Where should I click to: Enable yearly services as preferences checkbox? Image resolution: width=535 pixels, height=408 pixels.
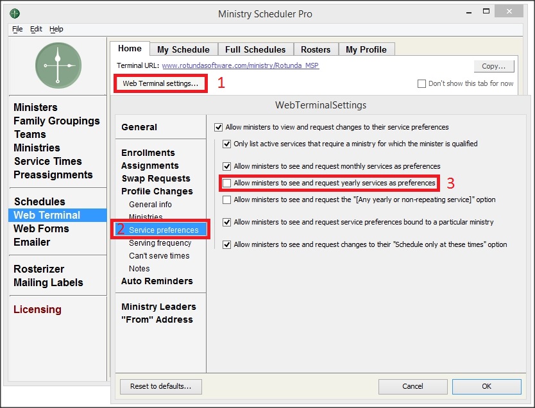[226, 183]
